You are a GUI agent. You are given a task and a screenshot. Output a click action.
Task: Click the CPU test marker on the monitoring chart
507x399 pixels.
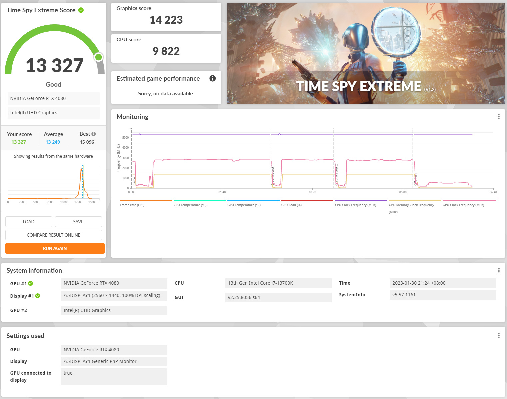(x=415, y=179)
